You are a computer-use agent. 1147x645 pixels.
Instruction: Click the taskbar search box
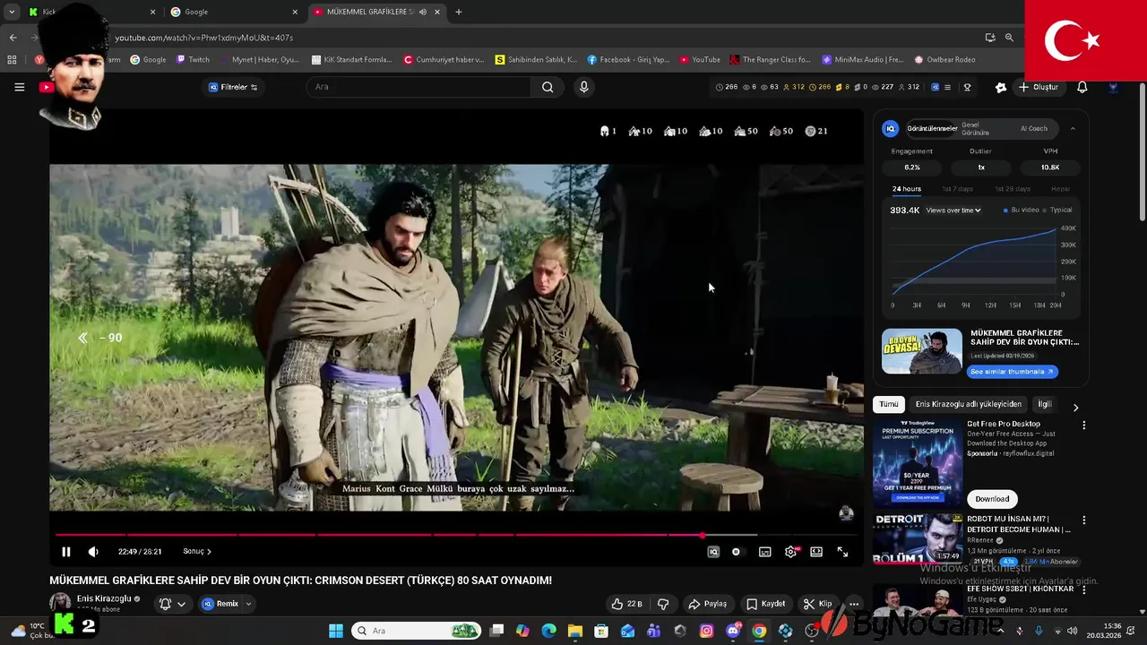click(x=417, y=631)
